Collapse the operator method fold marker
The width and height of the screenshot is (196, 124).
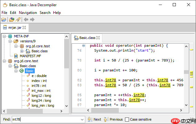(x=83, y=46)
